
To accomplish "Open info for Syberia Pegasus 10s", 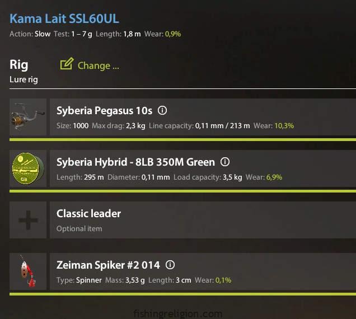I will 163,110.
